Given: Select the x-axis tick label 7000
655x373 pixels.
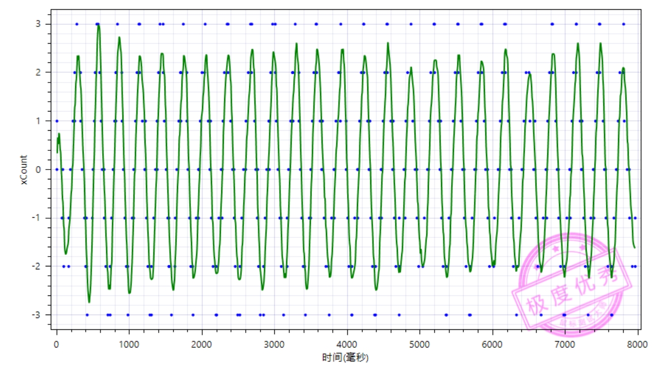Looking at the screenshot, I should (565, 345).
